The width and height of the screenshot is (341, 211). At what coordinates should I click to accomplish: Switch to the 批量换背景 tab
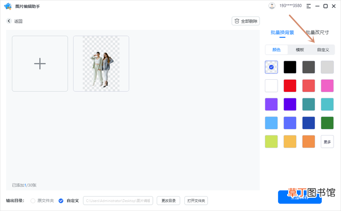coord(282,32)
